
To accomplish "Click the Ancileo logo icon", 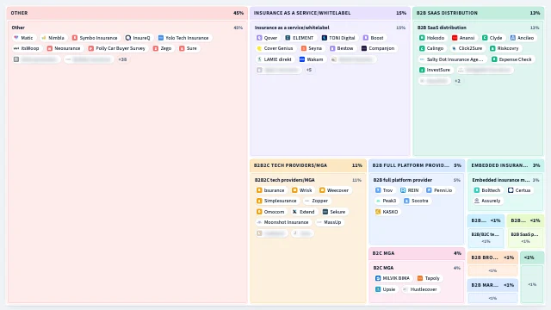I will 513,38.
